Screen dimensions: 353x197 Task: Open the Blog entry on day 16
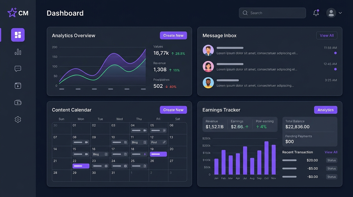(x=100, y=154)
